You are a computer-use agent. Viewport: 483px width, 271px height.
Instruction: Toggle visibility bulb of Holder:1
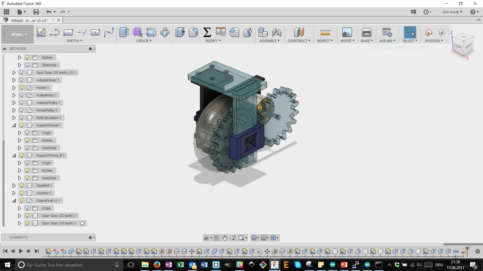click(22, 88)
